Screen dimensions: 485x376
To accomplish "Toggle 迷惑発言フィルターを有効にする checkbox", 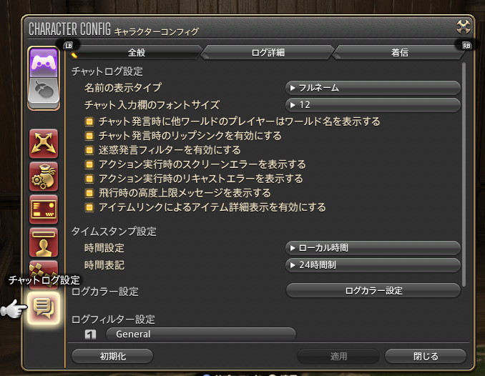I will 89,150.
